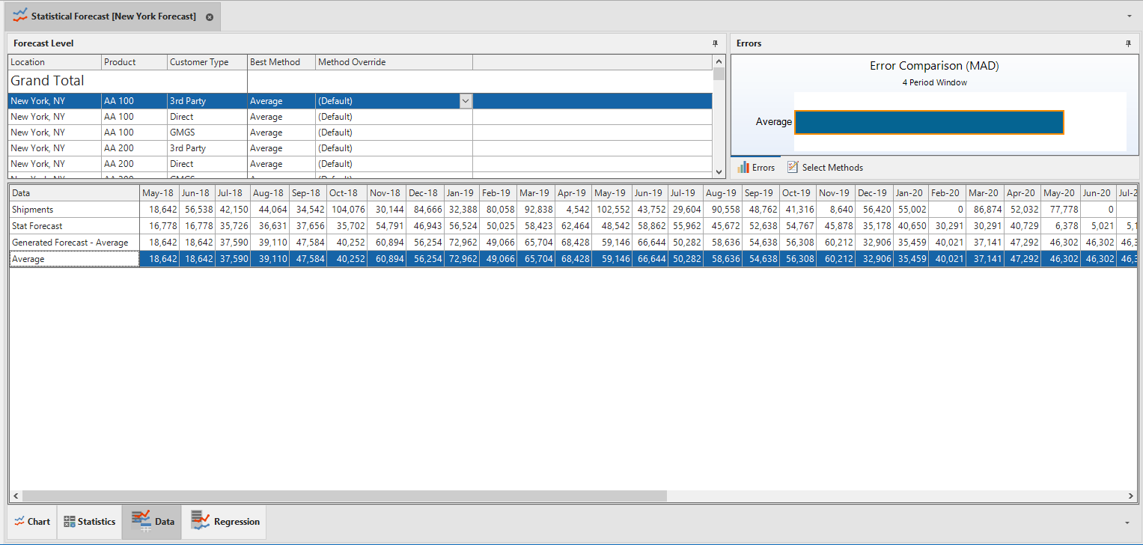Pin the Forecast Level panel
This screenshot has height=545, width=1143.
click(715, 43)
